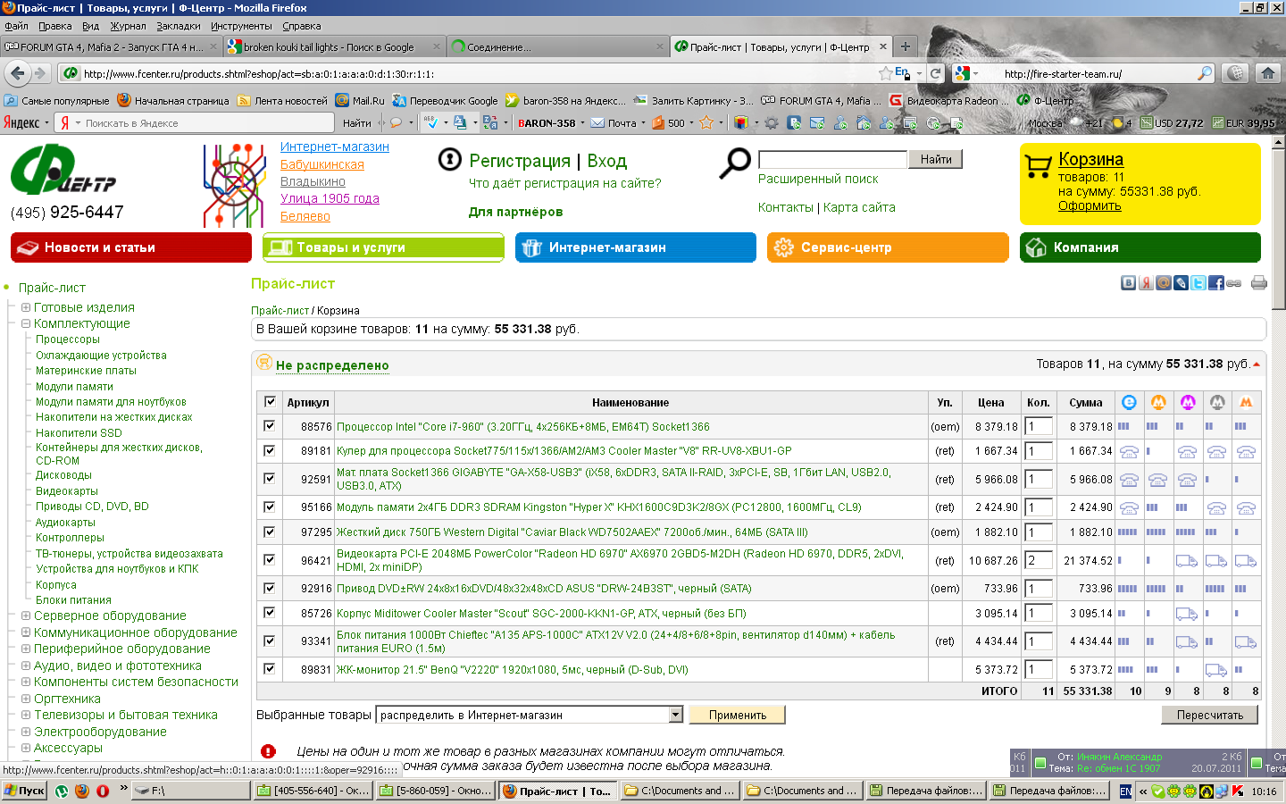1286x804 pixels.
Task: Uncheck the Процессор Intel Core i7-960 row
Action: click(270, 426)
